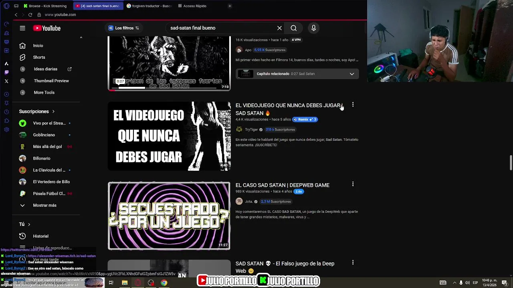Go back to previous page
513x288 pixels.
(x=16, y=15)
